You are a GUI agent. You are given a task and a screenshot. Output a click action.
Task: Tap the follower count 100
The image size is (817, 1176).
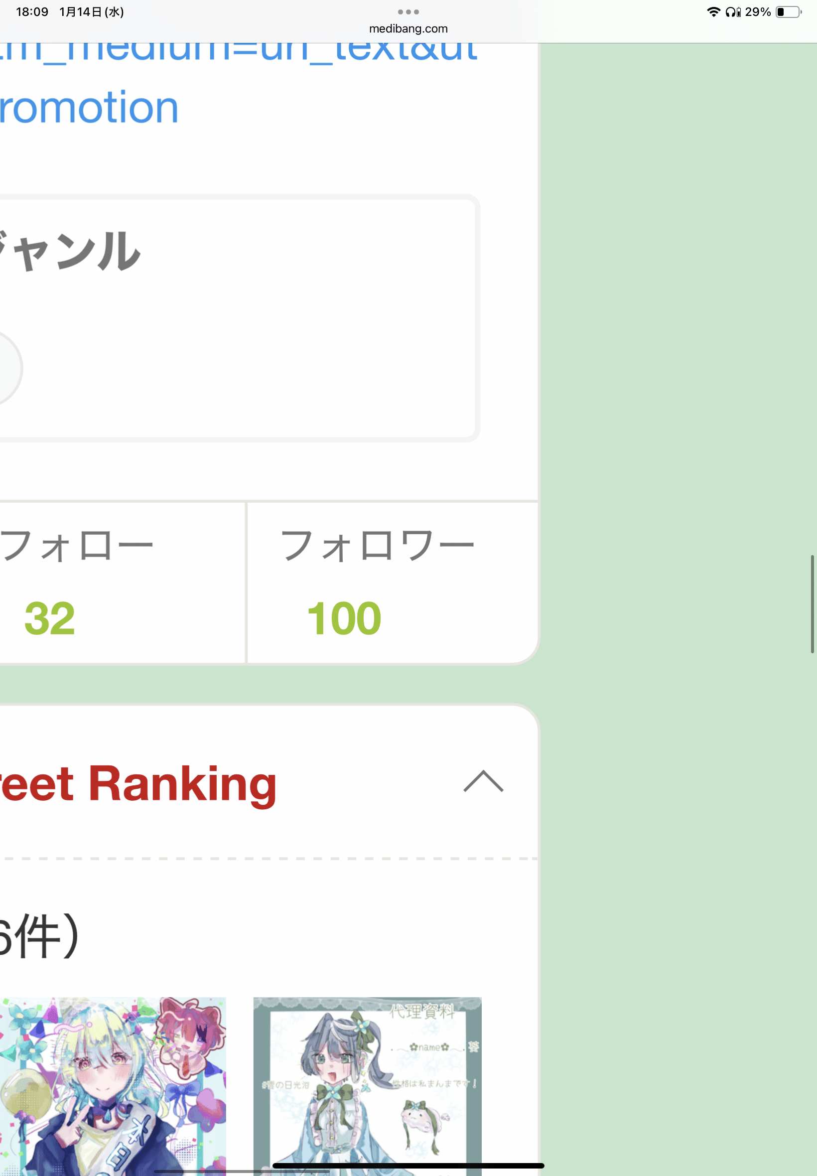pyautogui.click(x=344, y=618)
